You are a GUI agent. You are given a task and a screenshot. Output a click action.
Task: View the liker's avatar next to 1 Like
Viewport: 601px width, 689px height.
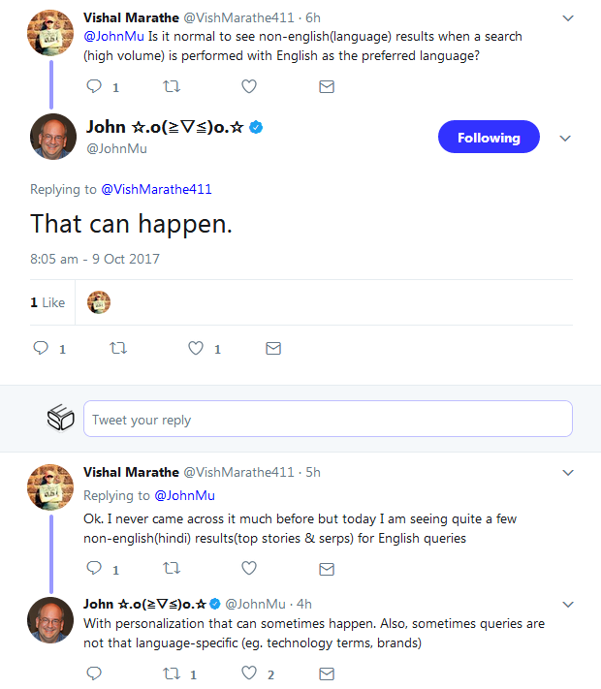(x=99, y=302)
